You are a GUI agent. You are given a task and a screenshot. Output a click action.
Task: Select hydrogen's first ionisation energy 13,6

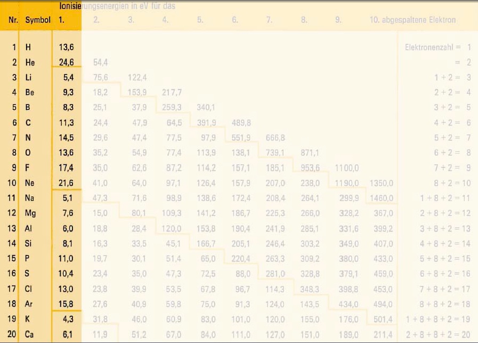coord(66,47)
